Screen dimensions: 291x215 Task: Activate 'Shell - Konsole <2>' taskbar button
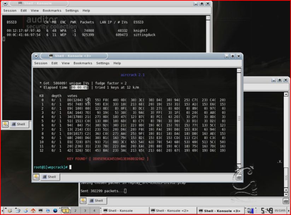point(171,210)
